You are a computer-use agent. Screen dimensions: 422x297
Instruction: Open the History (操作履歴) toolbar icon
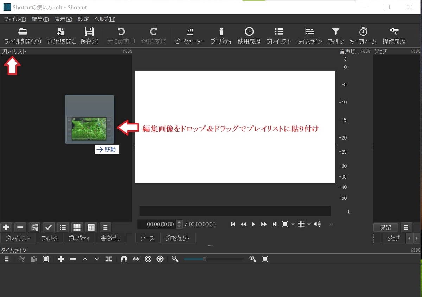394,32
